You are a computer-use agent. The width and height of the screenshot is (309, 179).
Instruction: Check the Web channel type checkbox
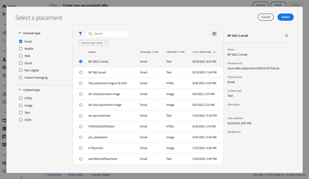click(21, 56)
